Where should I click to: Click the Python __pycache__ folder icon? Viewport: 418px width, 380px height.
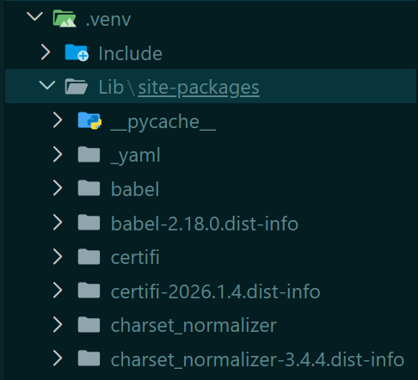point(89,120)
